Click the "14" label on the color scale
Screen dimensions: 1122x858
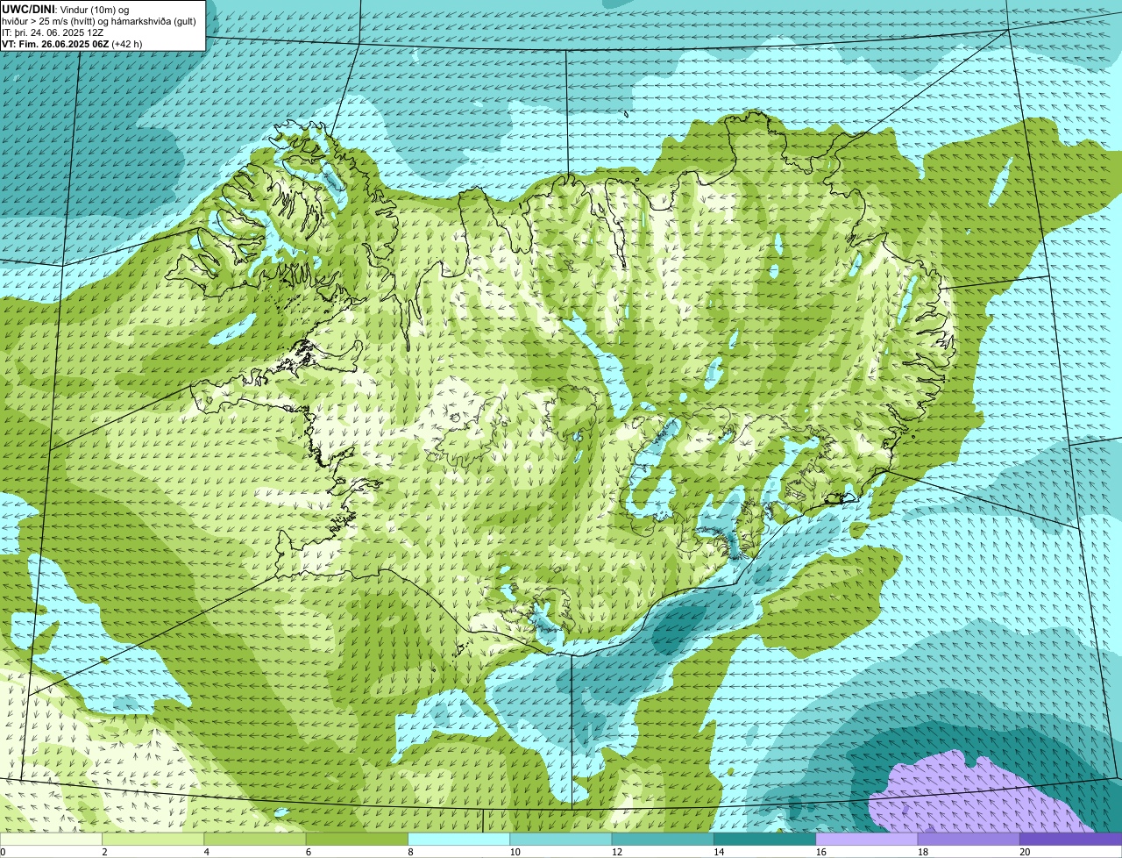[x=718, y=852]
